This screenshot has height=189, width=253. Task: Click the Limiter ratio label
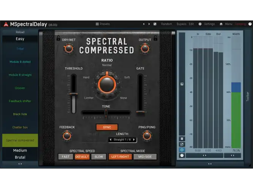[89, 98]
